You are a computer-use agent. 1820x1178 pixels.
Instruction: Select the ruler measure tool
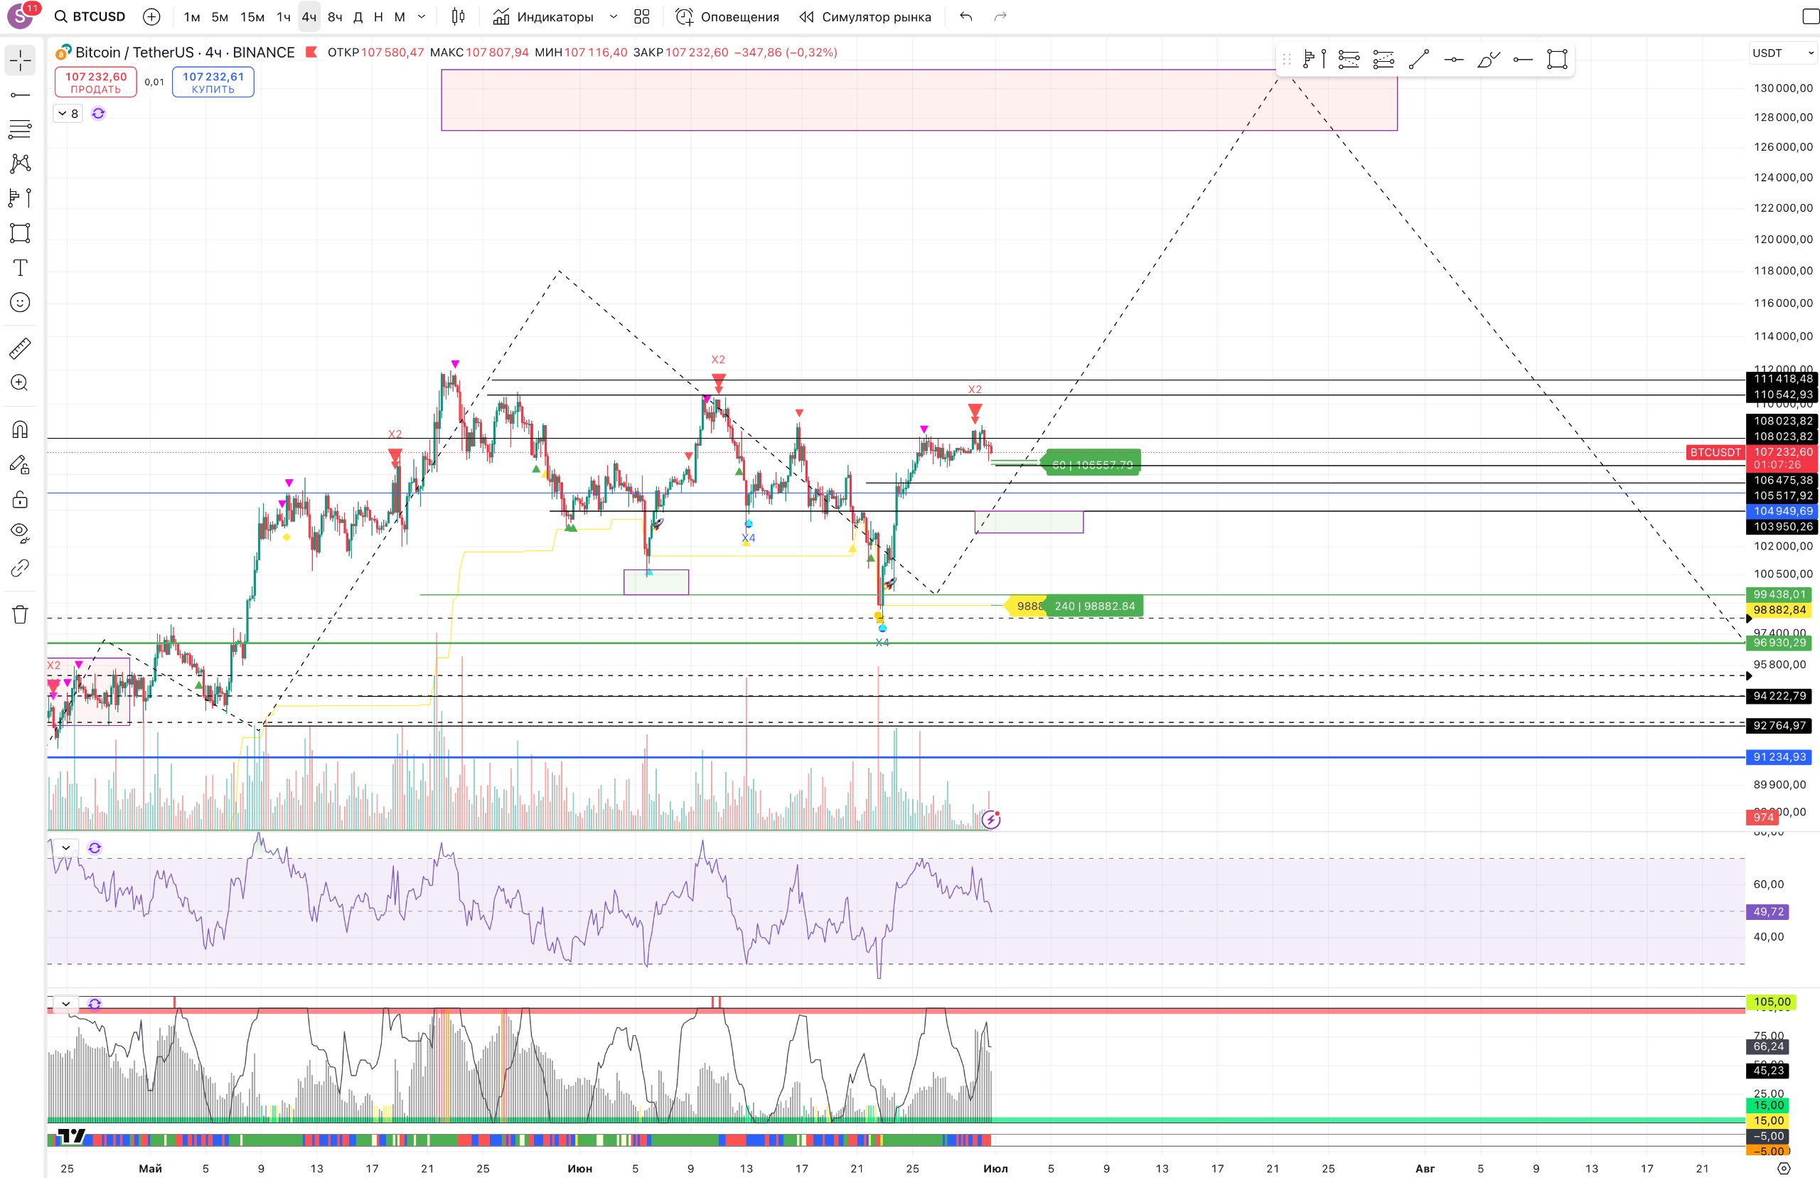point(20,349)
